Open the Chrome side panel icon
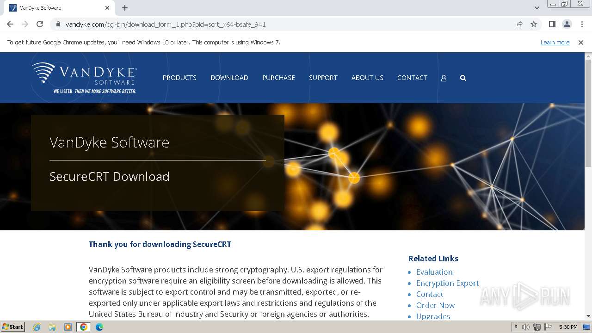592x333 pixels. click(552, 24)
